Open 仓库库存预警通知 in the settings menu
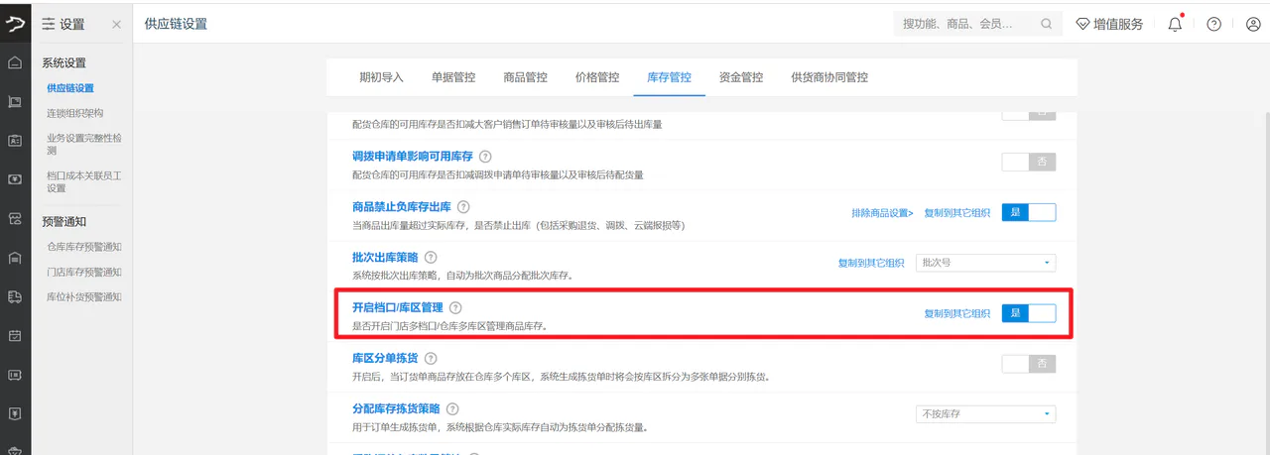The width and height of the screenshot is (1270, 455). coord(83,247)
